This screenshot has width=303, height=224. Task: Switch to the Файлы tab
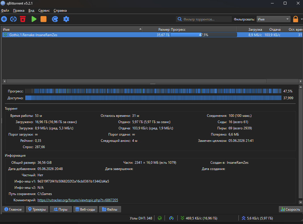[x=110, y=209]
